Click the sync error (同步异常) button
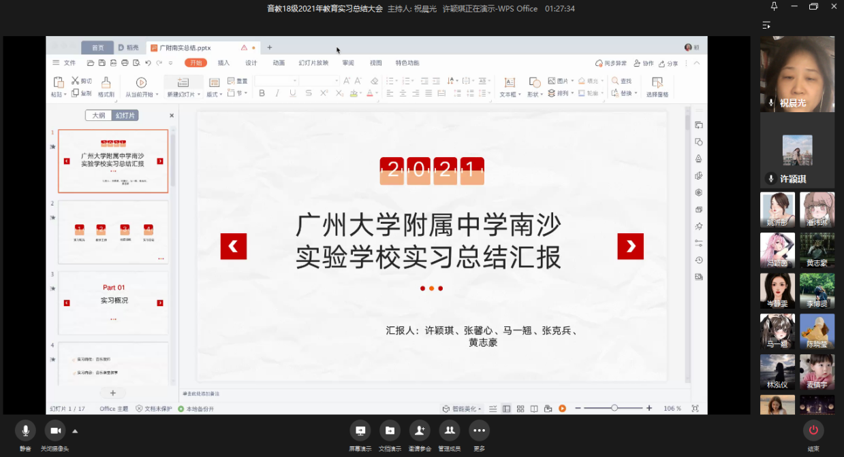The width and height of the screenshot is (844, 457). point(611,63)
